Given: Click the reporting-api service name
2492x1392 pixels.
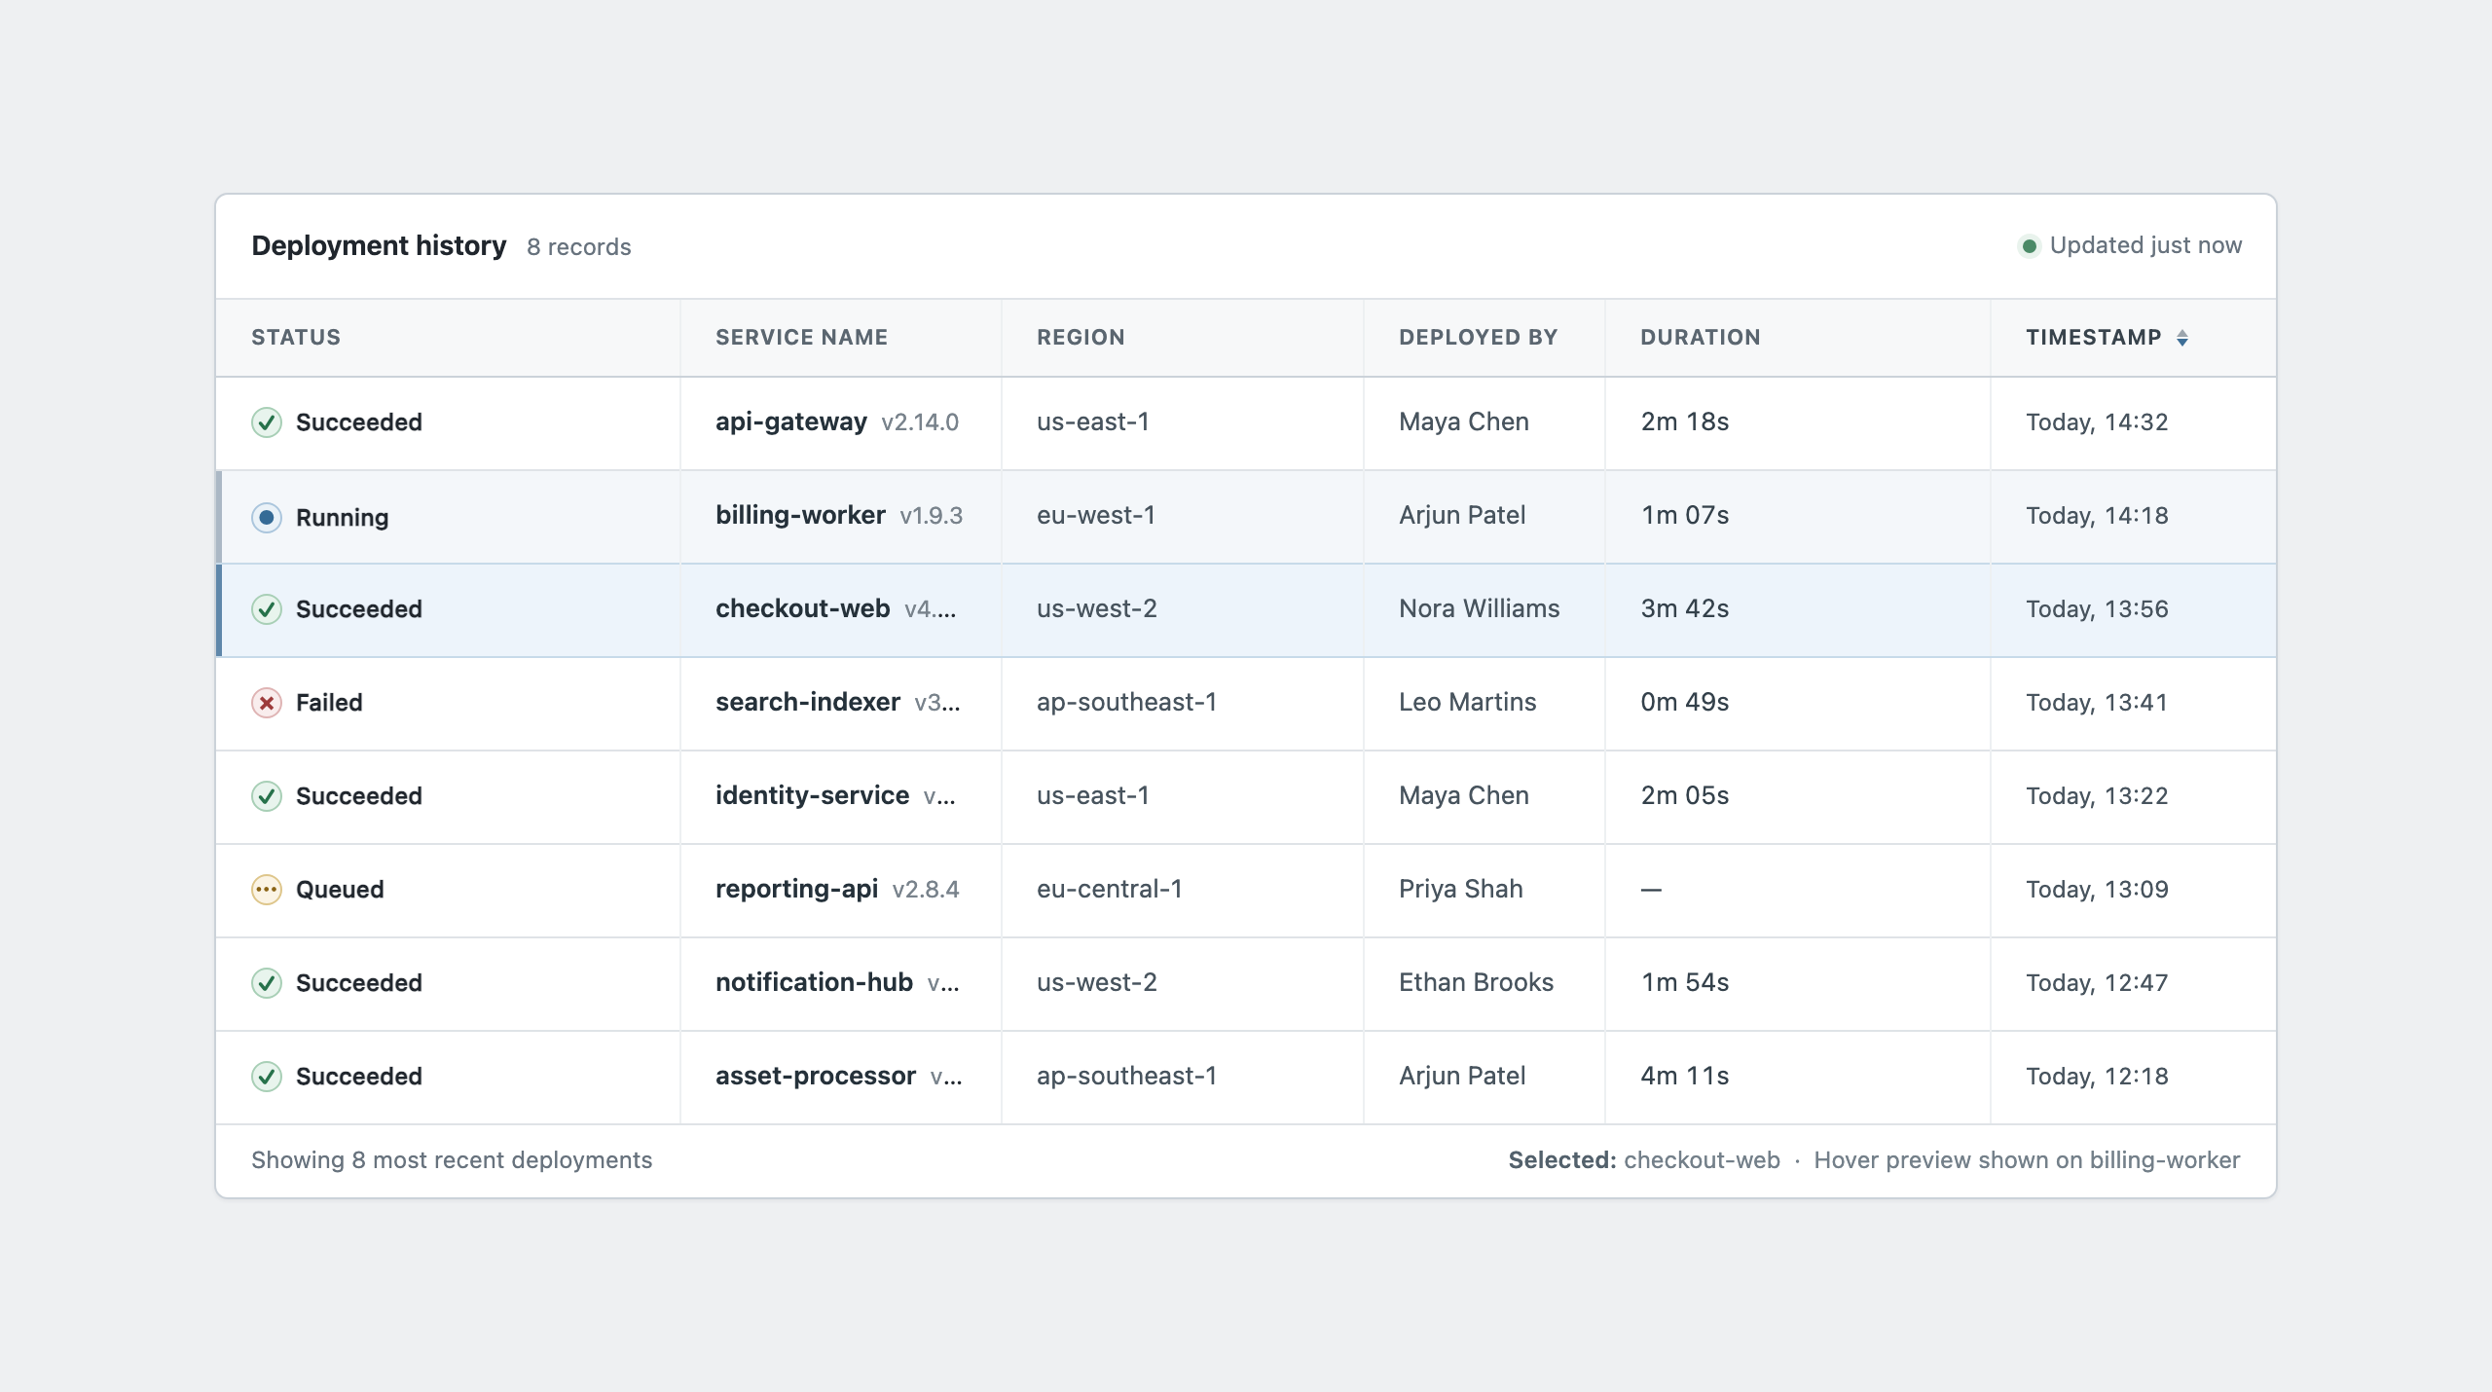Looking at the screenshot, I should tap(796, 889).
